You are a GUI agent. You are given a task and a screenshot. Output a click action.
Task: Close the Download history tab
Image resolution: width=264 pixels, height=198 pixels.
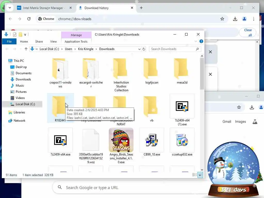pos(132,8)
